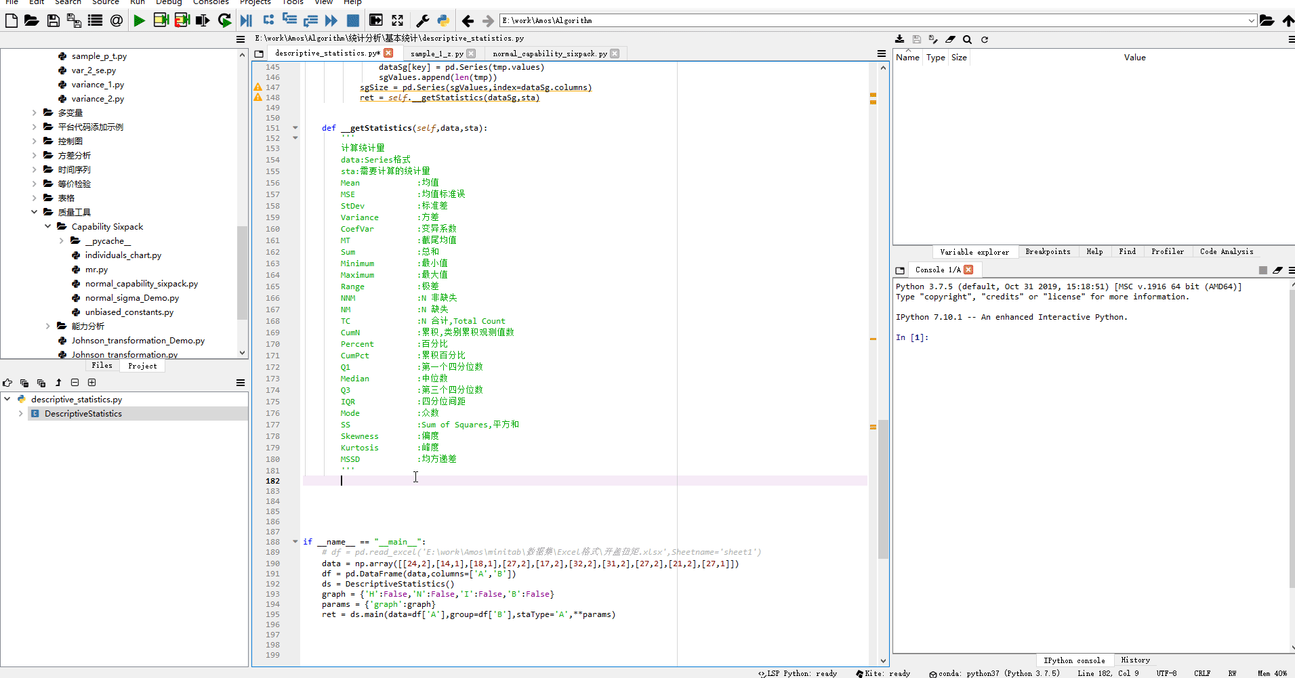Screen dimensions: 1295x678
Task: Go back with left arrow icon
Action: [x=468, y=20]
